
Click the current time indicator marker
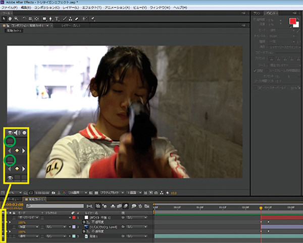coord(261,208)
